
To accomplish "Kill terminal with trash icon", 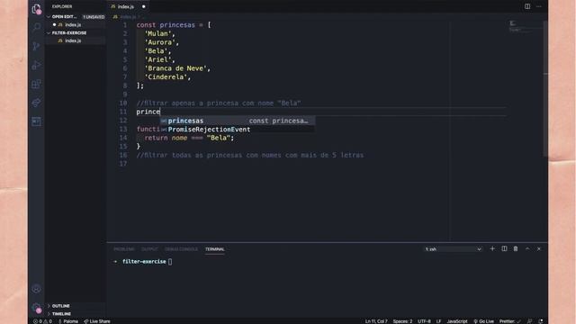I will [x=516, y=248].
